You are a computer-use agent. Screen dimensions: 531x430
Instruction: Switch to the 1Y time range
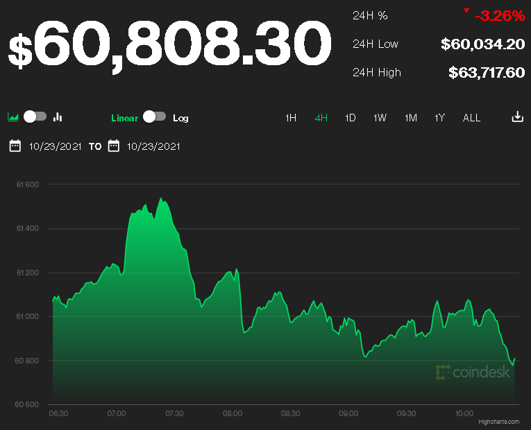pos(439,118)
